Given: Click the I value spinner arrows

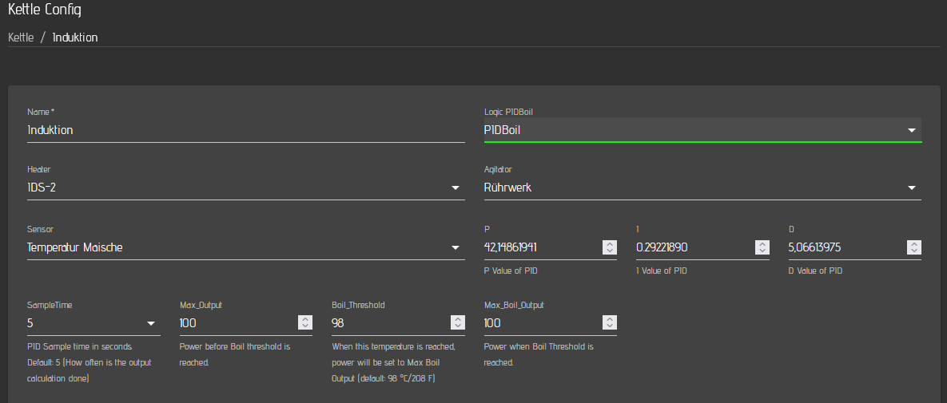Looking at the screenshot, I should pyautogui.click(x=762, y=247).
